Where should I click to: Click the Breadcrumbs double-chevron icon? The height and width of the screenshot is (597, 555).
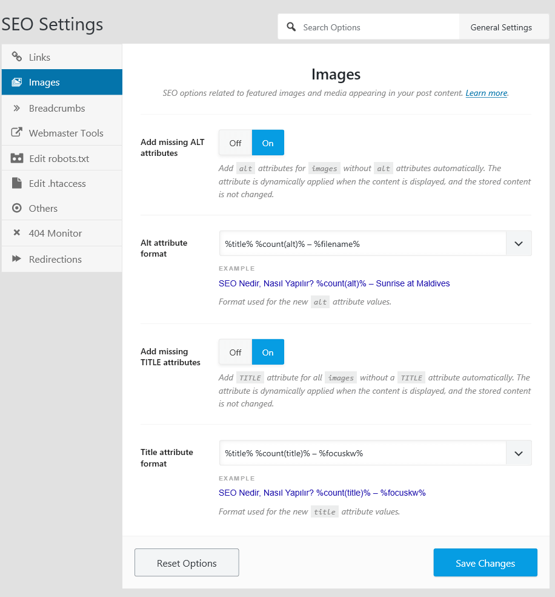click(x=16, y=108)
